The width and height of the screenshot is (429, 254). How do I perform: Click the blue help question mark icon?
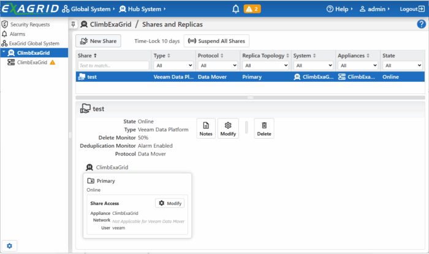421,24
